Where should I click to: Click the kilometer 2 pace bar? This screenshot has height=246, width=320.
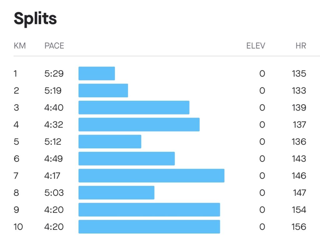[x=103, y=90]
